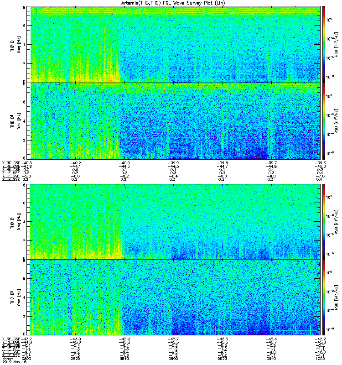Click the THB X_RE_GSE value -40.0
Image resolution: width=342 pixels, height=365 pixels.
124,163
